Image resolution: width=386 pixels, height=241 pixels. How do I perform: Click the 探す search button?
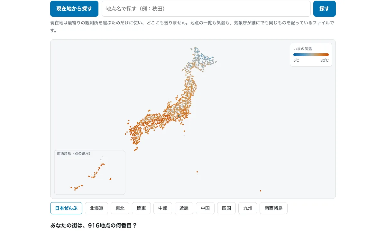[325, 9]
